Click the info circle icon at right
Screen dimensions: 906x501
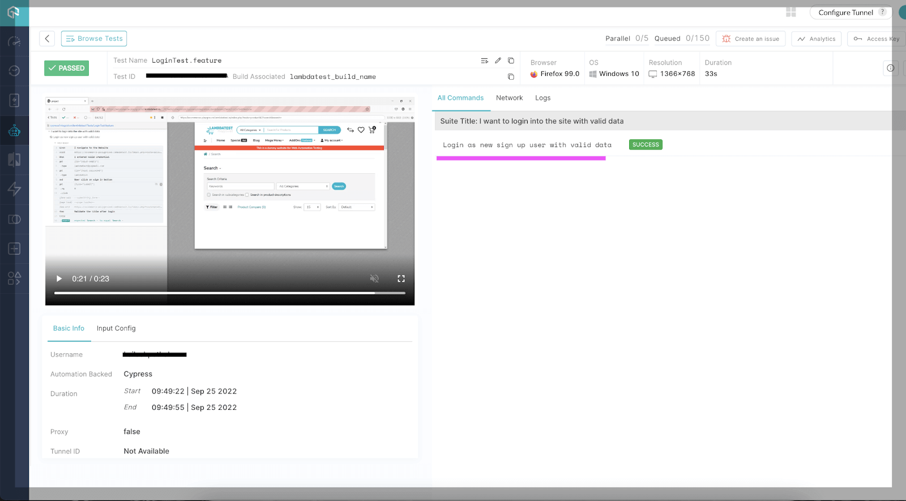click(x=891, y=68)
